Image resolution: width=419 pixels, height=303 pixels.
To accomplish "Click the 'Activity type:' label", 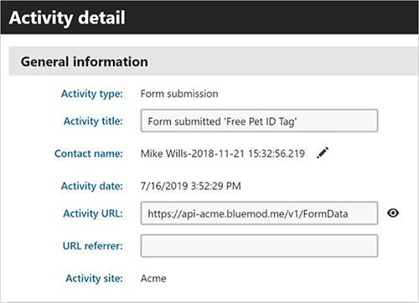I will tap(92, 94).
